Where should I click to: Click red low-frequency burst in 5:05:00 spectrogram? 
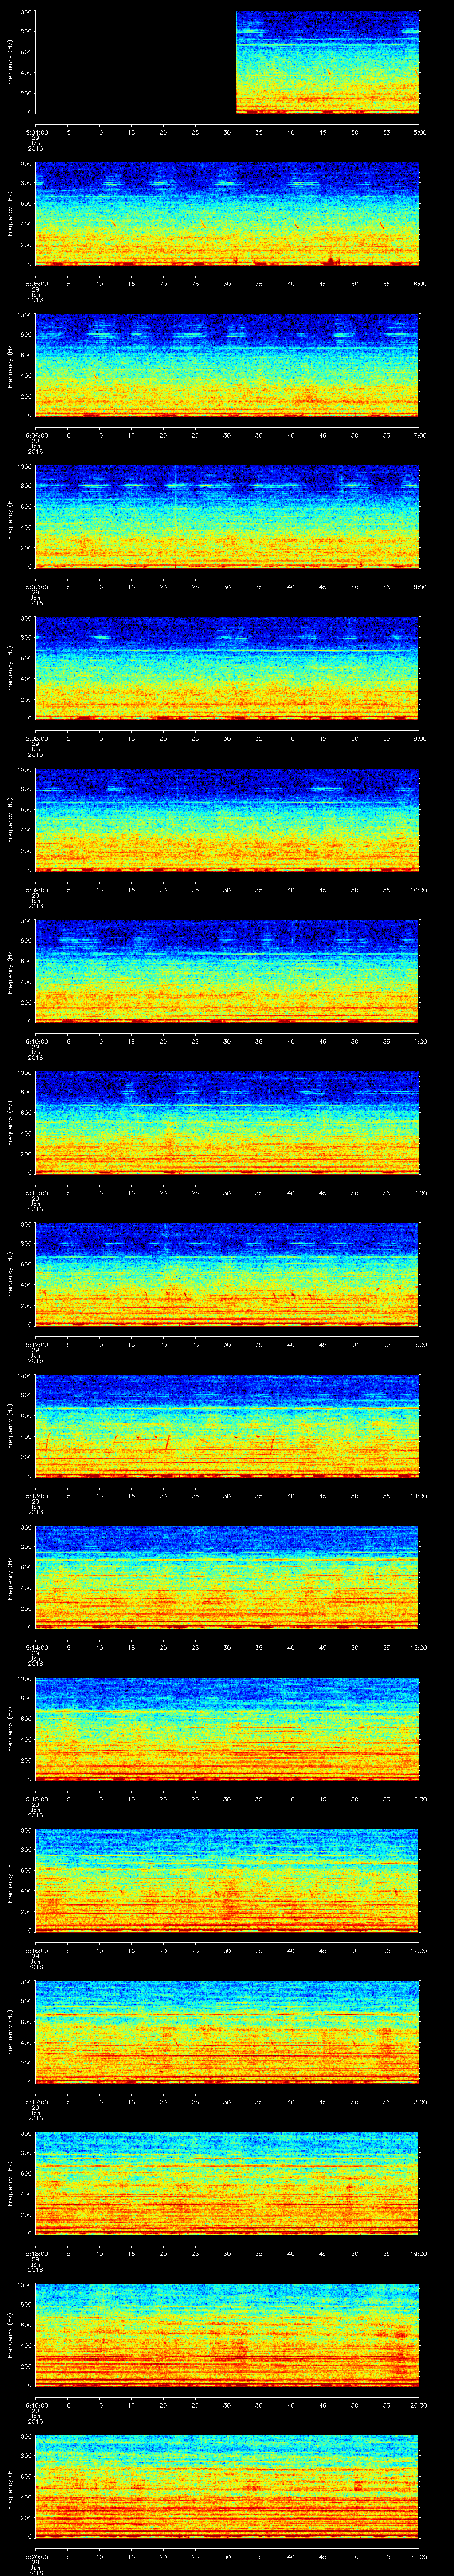[x=331, y=260]
